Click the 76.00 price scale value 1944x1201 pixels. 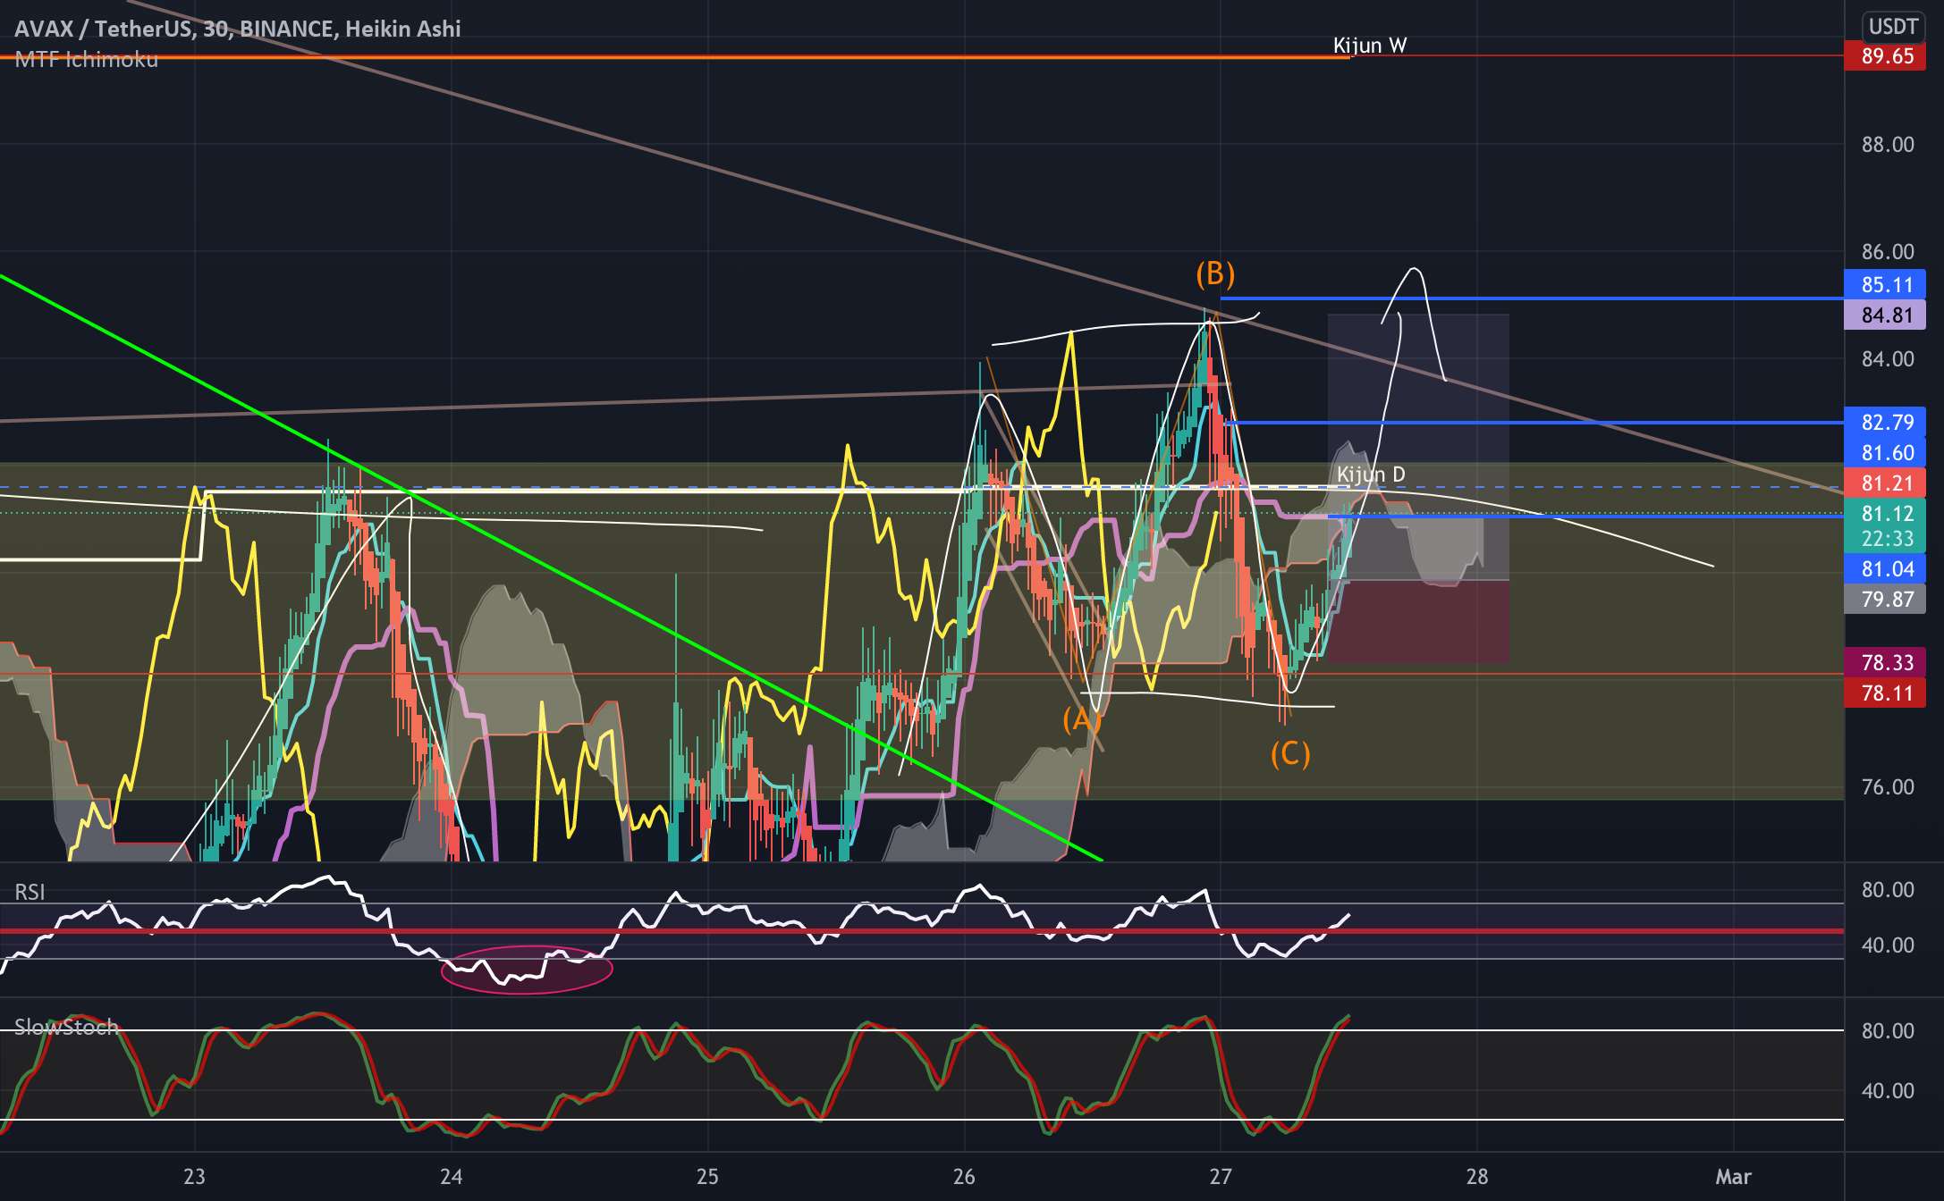coord(1888,787)
